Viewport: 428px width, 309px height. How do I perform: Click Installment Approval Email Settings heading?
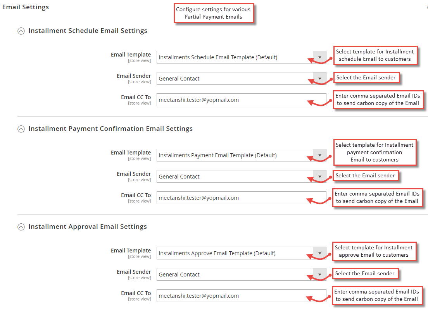click(88, 227)
